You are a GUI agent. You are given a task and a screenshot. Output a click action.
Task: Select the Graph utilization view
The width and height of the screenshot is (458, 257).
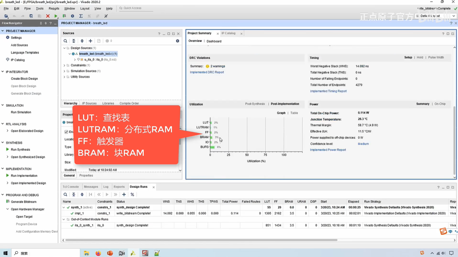(281, 113)
